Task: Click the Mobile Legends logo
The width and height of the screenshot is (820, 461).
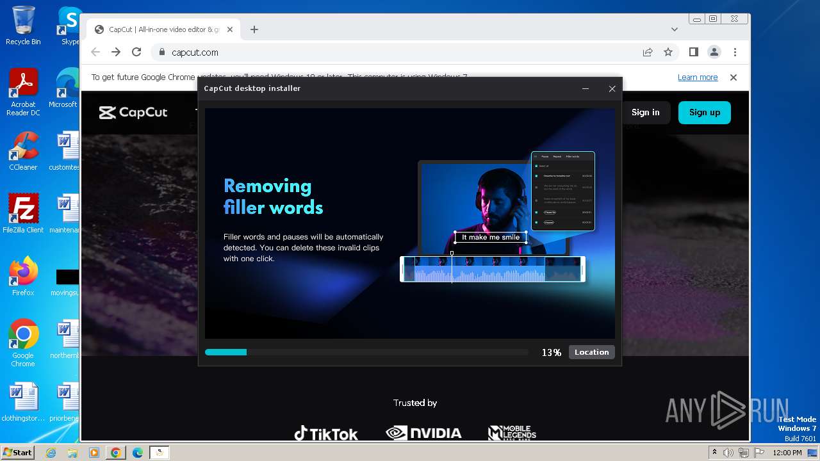Action: coord(512,433)
